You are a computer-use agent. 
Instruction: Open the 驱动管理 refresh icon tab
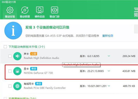coord(25,10)
